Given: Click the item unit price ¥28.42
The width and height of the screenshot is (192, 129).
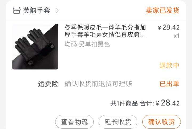Looking at the screenshot, I should click(169, 27).
